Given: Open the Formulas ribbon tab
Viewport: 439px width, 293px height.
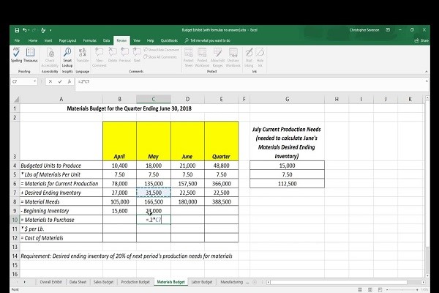Looking at the screenshot, I should point(91,40).
